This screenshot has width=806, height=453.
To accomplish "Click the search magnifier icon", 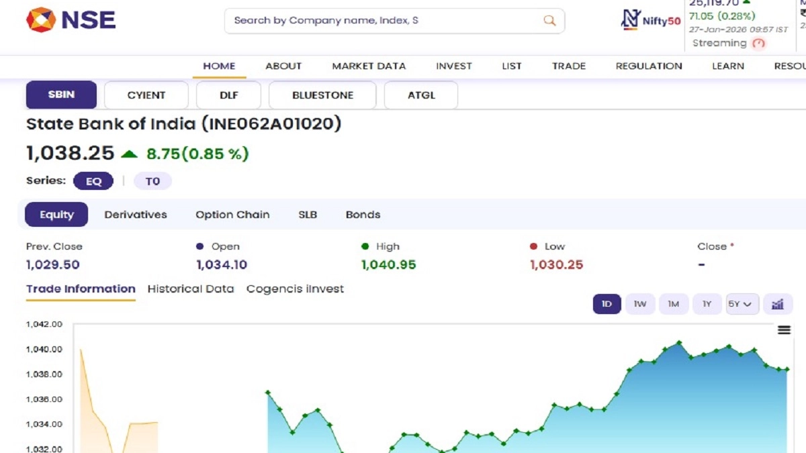I will point(549,20).
